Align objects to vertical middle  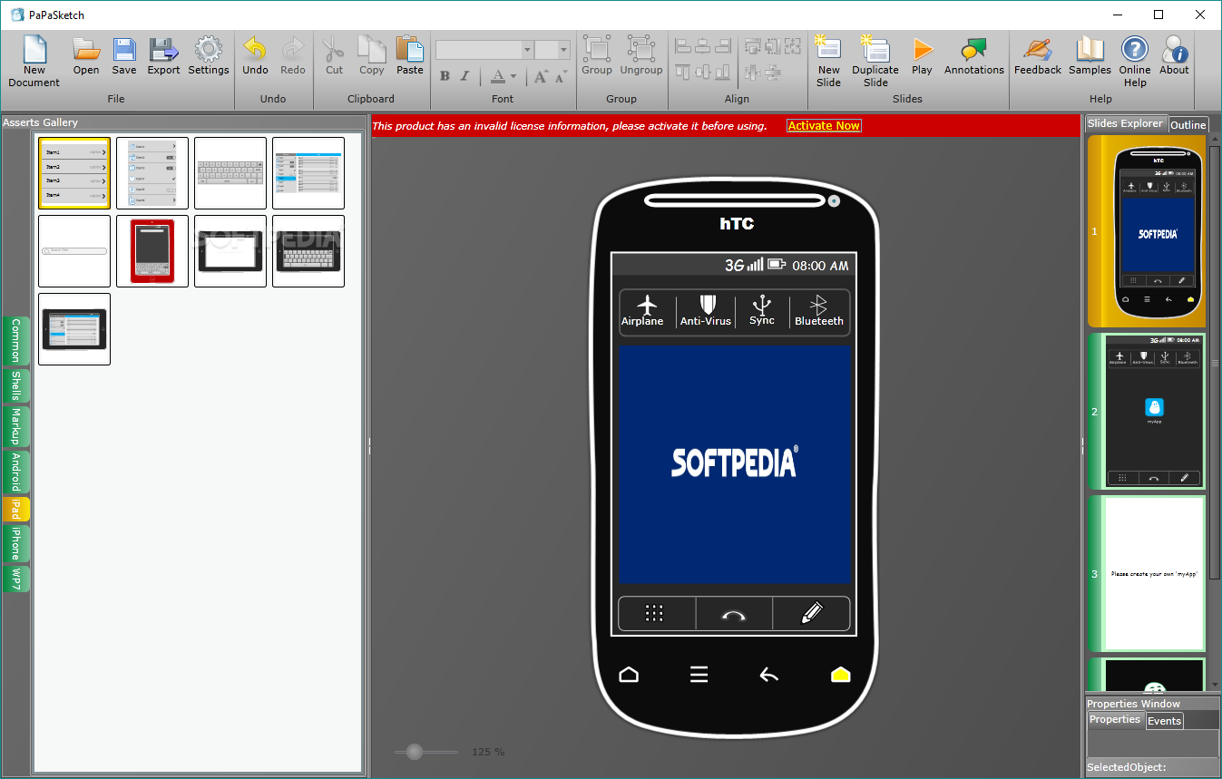click(703, 72)
